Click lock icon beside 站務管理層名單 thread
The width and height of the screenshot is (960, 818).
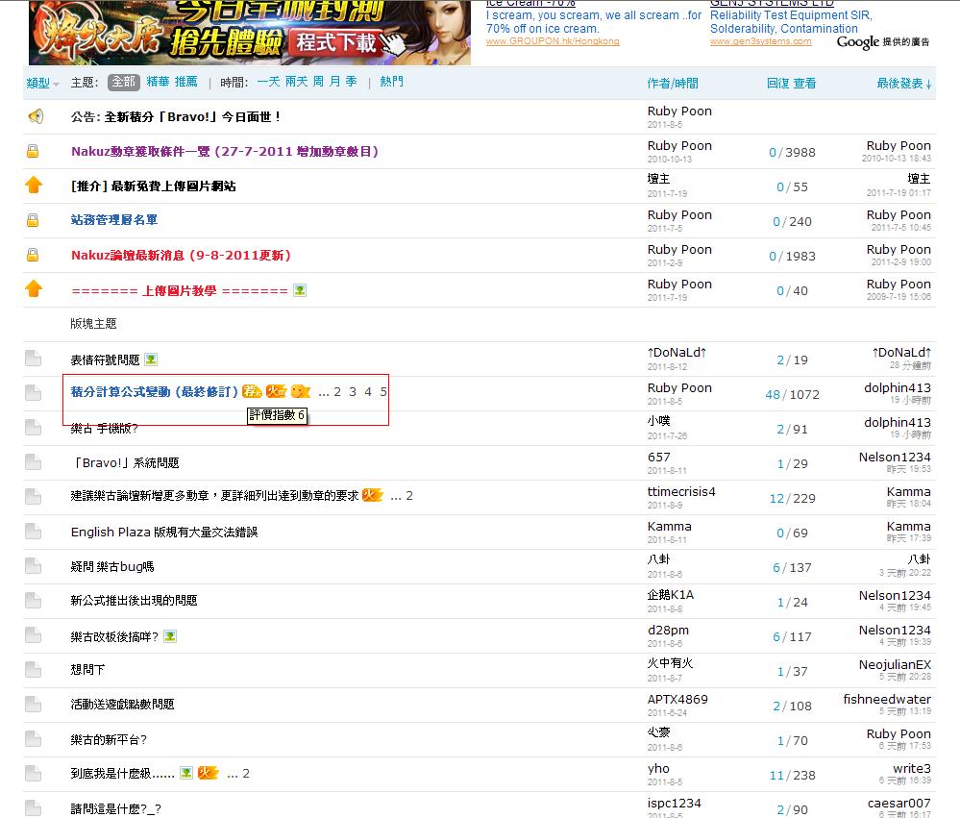tap(34, 220)
